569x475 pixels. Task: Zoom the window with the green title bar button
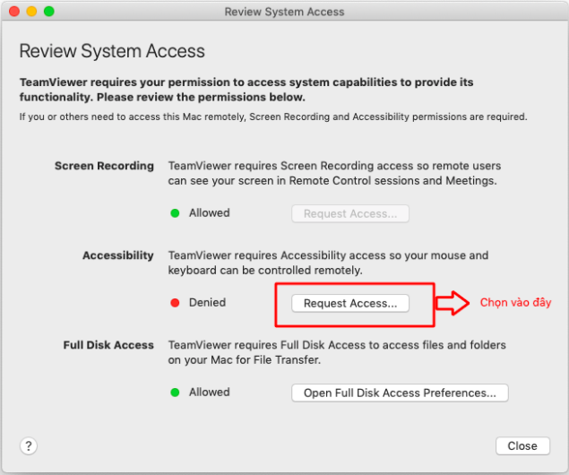(x=48, y=12)
